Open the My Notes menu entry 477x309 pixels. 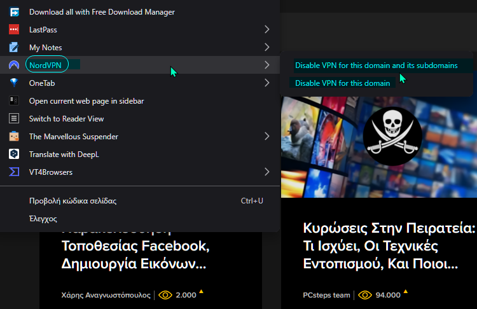tap(140, 48)
